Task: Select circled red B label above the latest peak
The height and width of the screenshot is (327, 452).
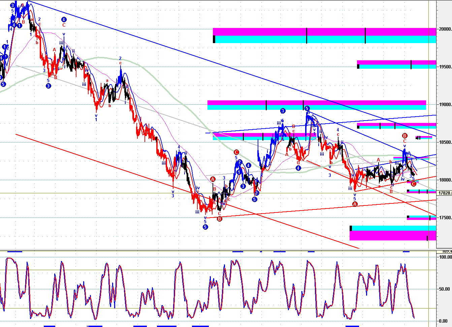Action: (x=405, y=136)
